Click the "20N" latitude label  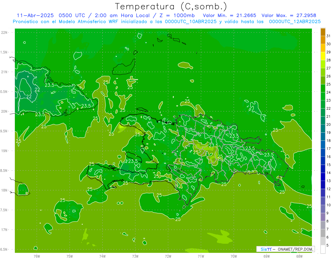(4, 111)
